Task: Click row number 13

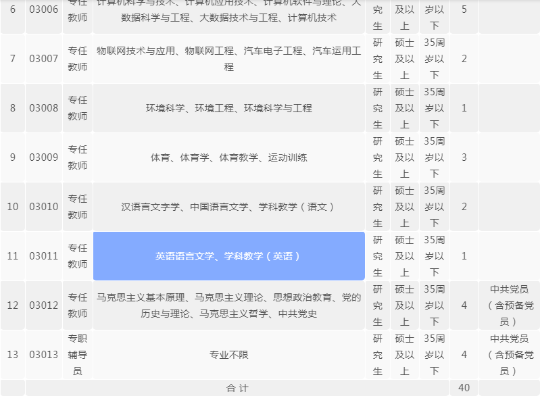Action: pyautogui.click(x=13, y=354)
